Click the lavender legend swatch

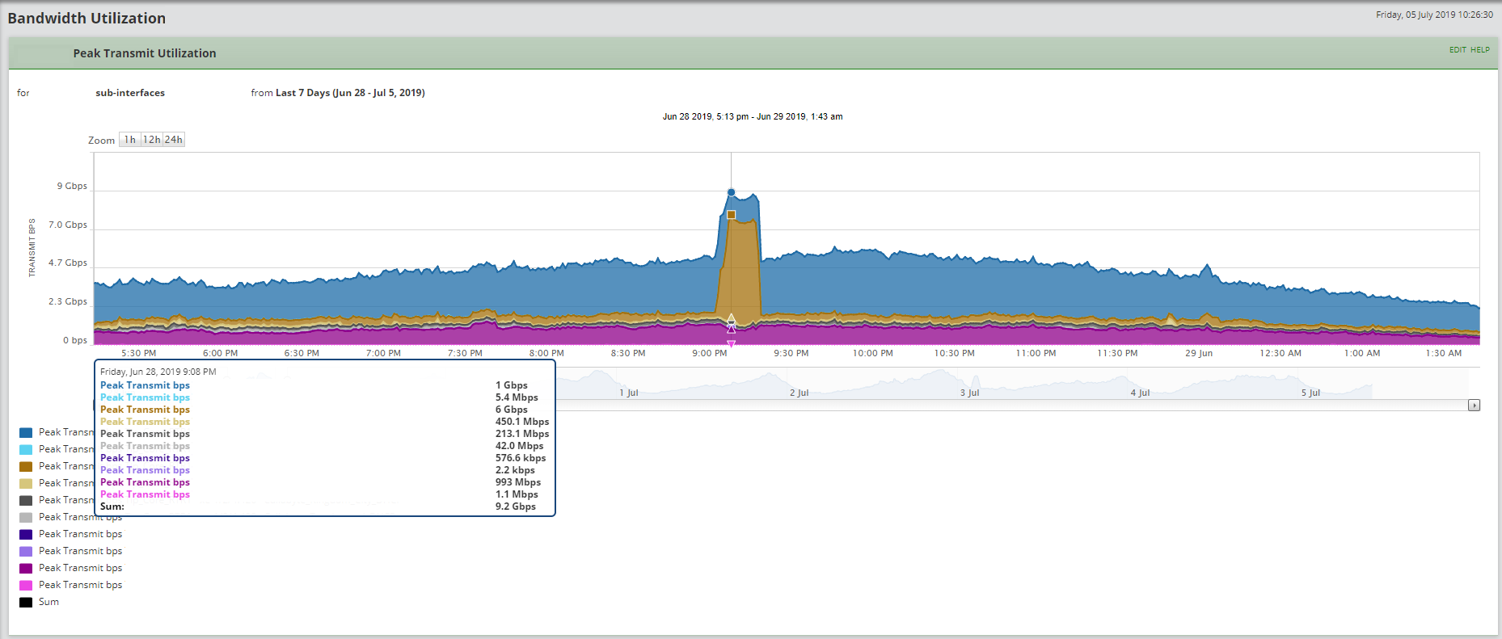[26, 552]
